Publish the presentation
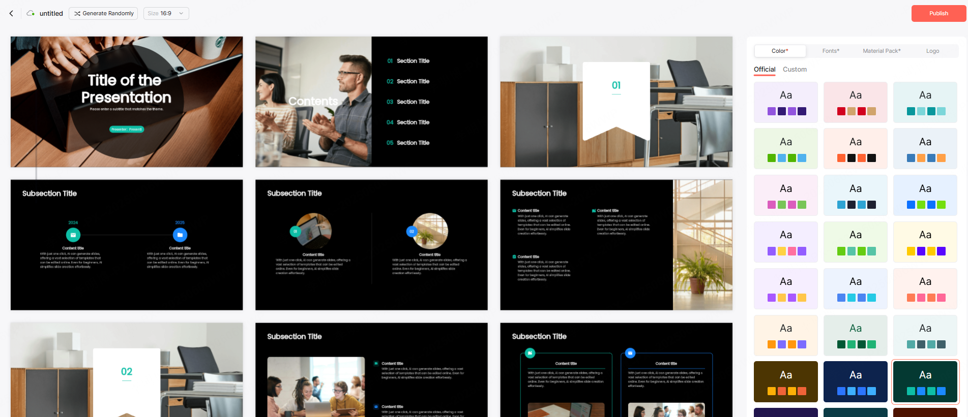Screen dimensions: 968x417 click(x=938, y=13)
